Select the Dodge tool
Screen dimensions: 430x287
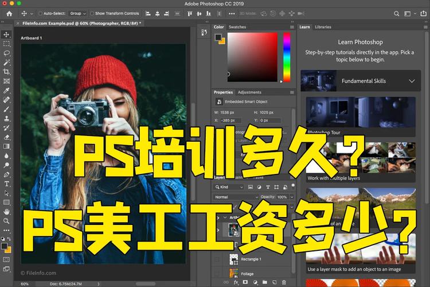coord(6,165)
